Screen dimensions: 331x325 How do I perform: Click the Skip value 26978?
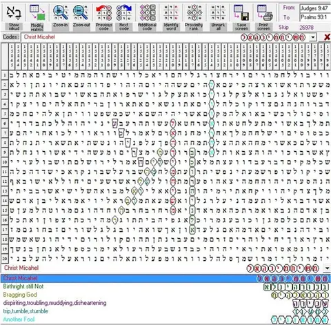click(x=306, y=28)
